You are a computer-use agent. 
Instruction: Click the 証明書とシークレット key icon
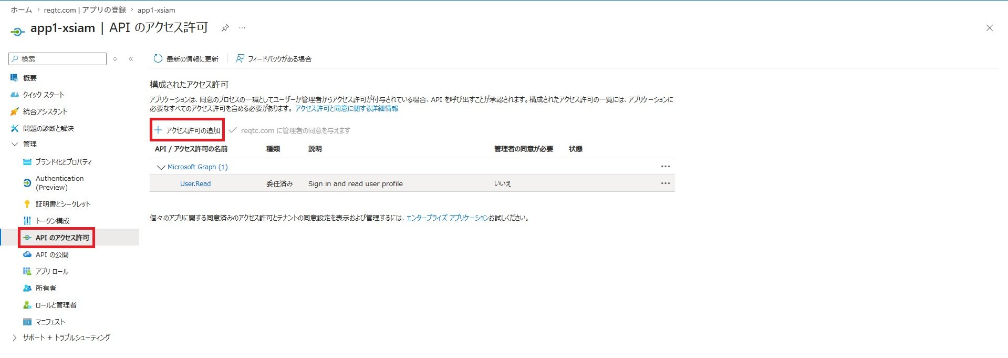coord(27,204)
